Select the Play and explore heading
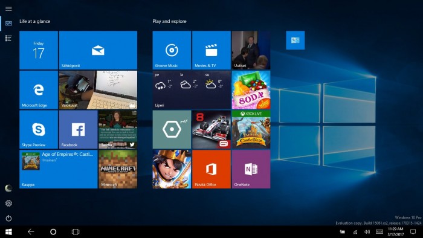423x238 pixels. click(169, 21)
